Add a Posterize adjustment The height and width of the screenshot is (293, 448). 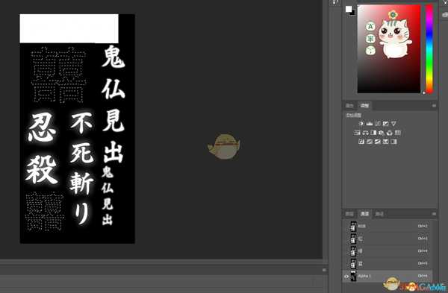(x=370, y=142)
